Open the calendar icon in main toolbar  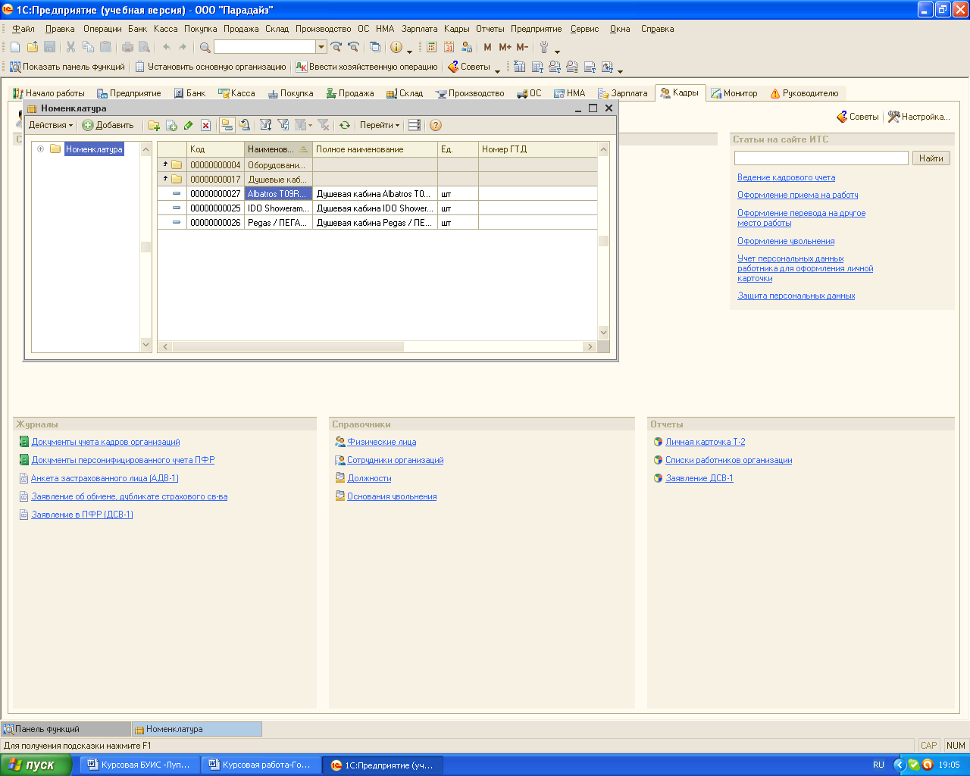449,47
